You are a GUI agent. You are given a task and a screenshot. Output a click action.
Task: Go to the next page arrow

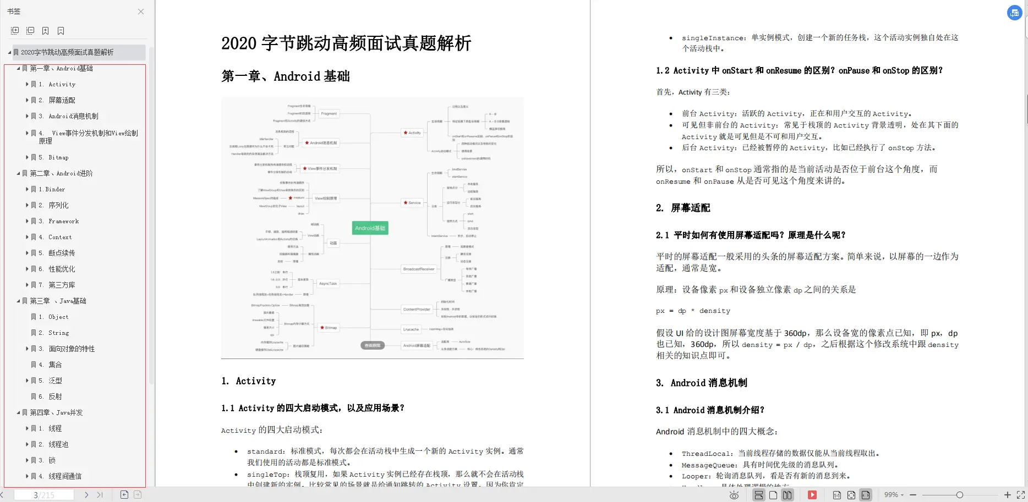coord(86,495)
